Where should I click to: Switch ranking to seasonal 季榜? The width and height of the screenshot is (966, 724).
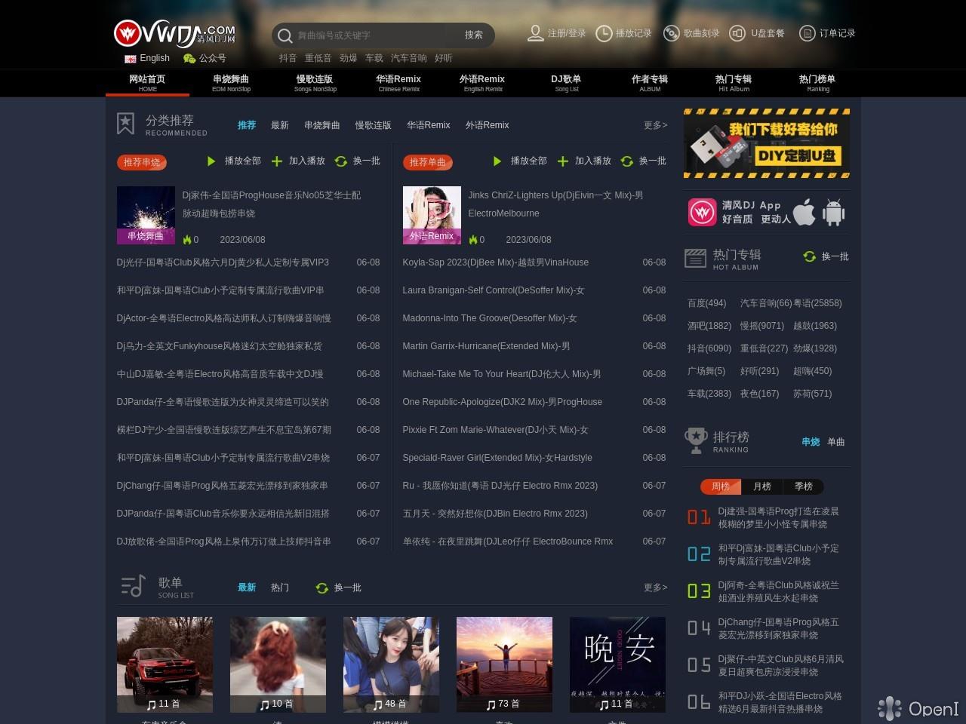(804, 486)
